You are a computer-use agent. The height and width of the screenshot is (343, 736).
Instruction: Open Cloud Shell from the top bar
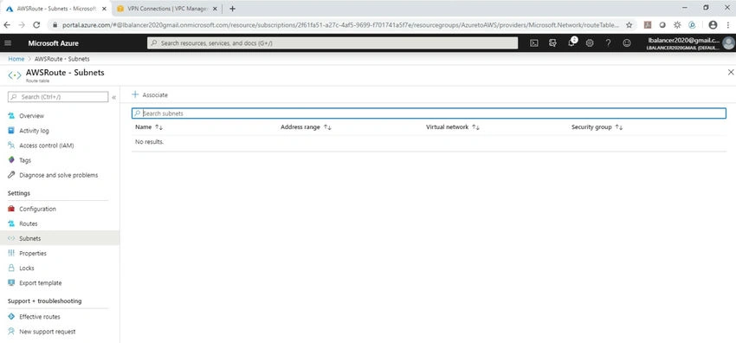(533, 43)
